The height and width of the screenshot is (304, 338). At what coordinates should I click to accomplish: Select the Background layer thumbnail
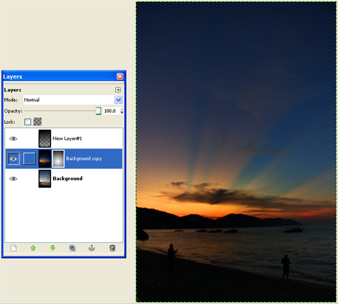click(x=45, y=179)
